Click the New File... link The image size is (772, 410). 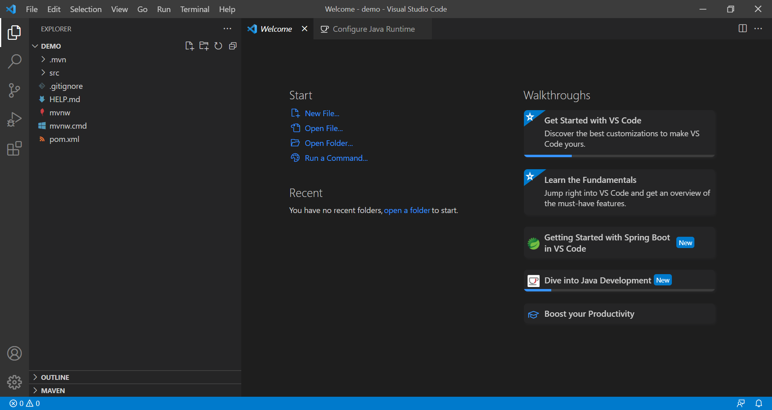tap(322, 113)
